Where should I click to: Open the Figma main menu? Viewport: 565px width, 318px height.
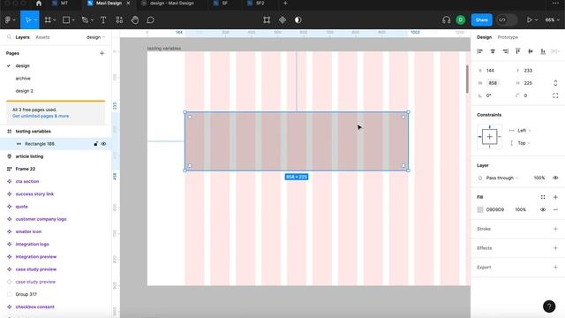point(8,19)
